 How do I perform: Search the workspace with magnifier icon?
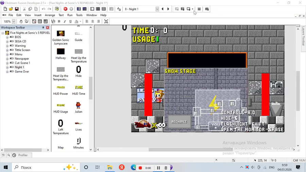coord(9,155)
